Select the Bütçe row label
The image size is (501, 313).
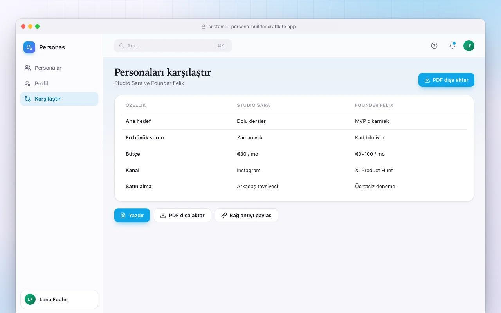[x=133, y=154]
